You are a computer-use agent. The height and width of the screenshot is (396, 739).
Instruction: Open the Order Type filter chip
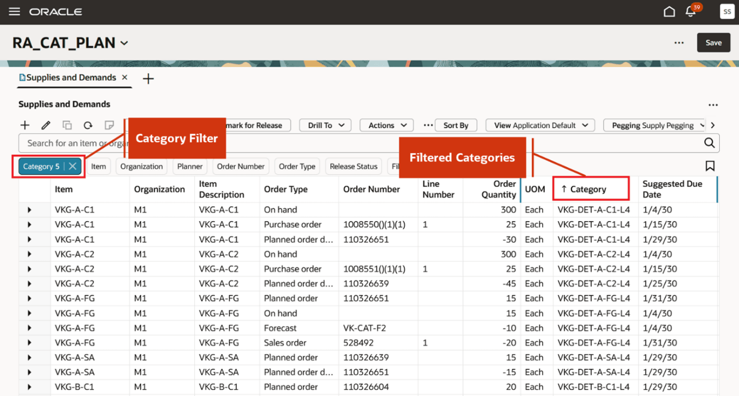297,166
